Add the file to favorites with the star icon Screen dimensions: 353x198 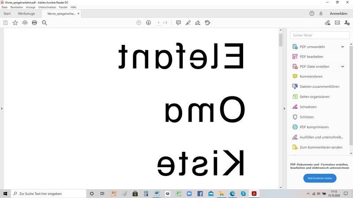[x=15, y=22]
